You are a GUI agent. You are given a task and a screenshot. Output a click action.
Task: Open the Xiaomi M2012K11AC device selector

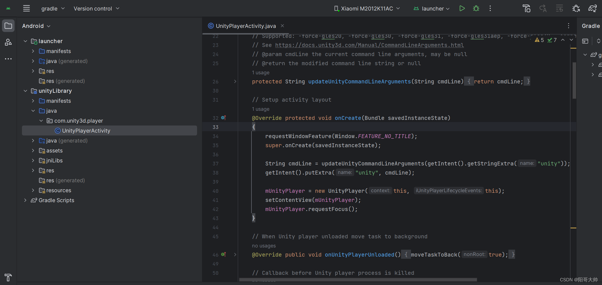point(367,9)
